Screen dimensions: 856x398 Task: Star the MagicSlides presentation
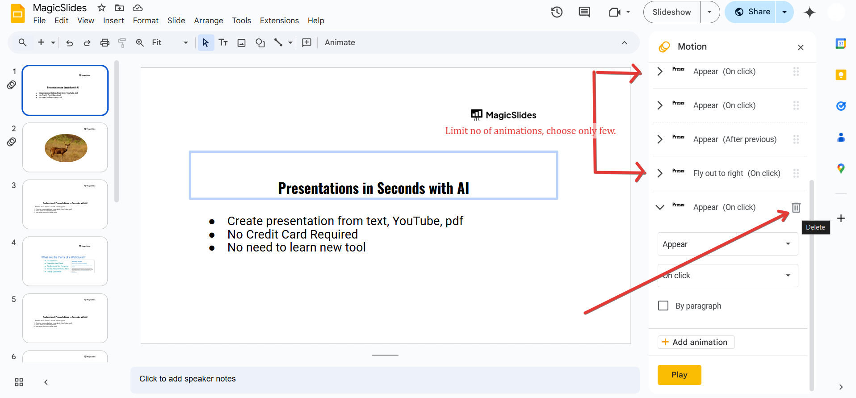pos(102,8)
